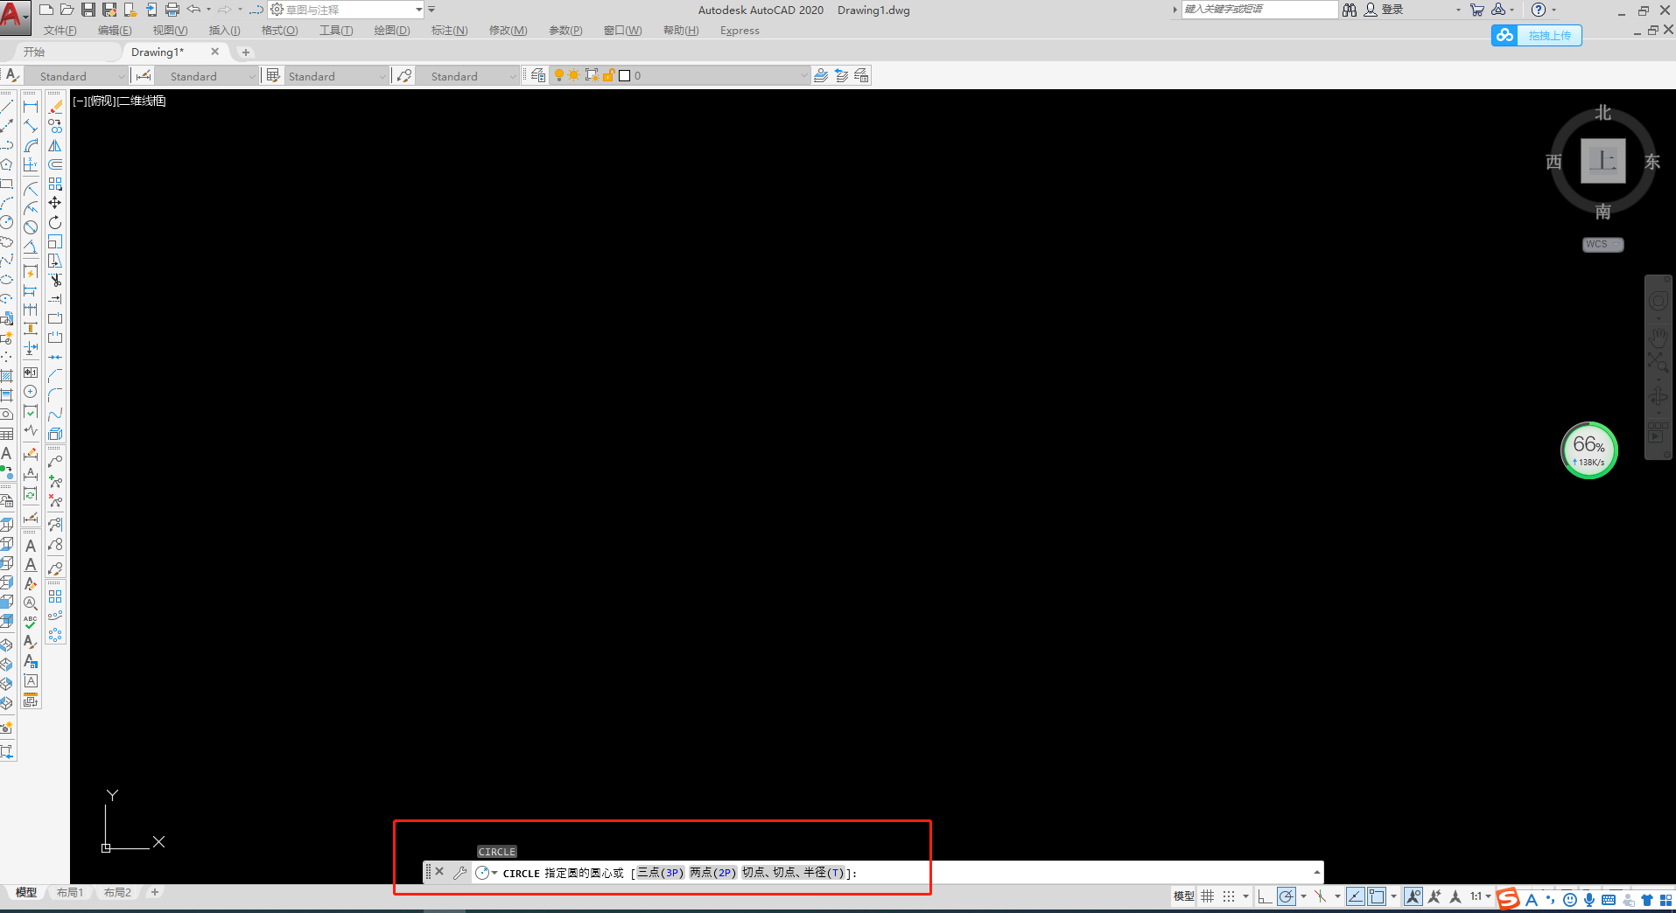Activate the Trim scissors tool
Viewport: 1676px width, 913px height.
(x=55, y=280)
